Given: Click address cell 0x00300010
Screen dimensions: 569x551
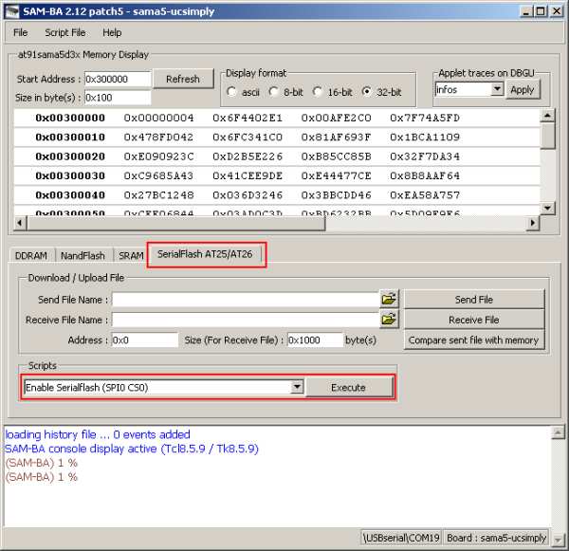Looking at the screenshot, I should click(70, 138).
